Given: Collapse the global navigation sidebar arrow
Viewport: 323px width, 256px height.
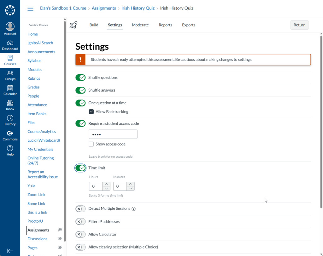Looking at the screenshot, I should [10, 251].
